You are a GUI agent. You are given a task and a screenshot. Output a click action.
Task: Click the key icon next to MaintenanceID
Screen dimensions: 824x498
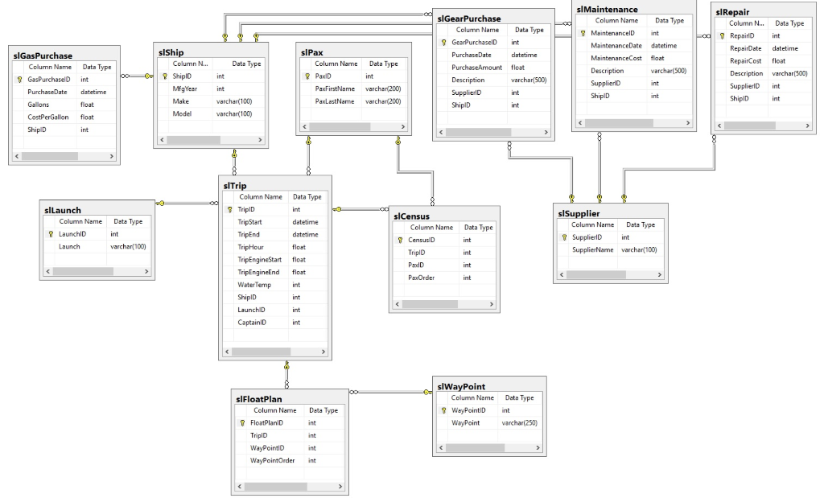(582, 33)
